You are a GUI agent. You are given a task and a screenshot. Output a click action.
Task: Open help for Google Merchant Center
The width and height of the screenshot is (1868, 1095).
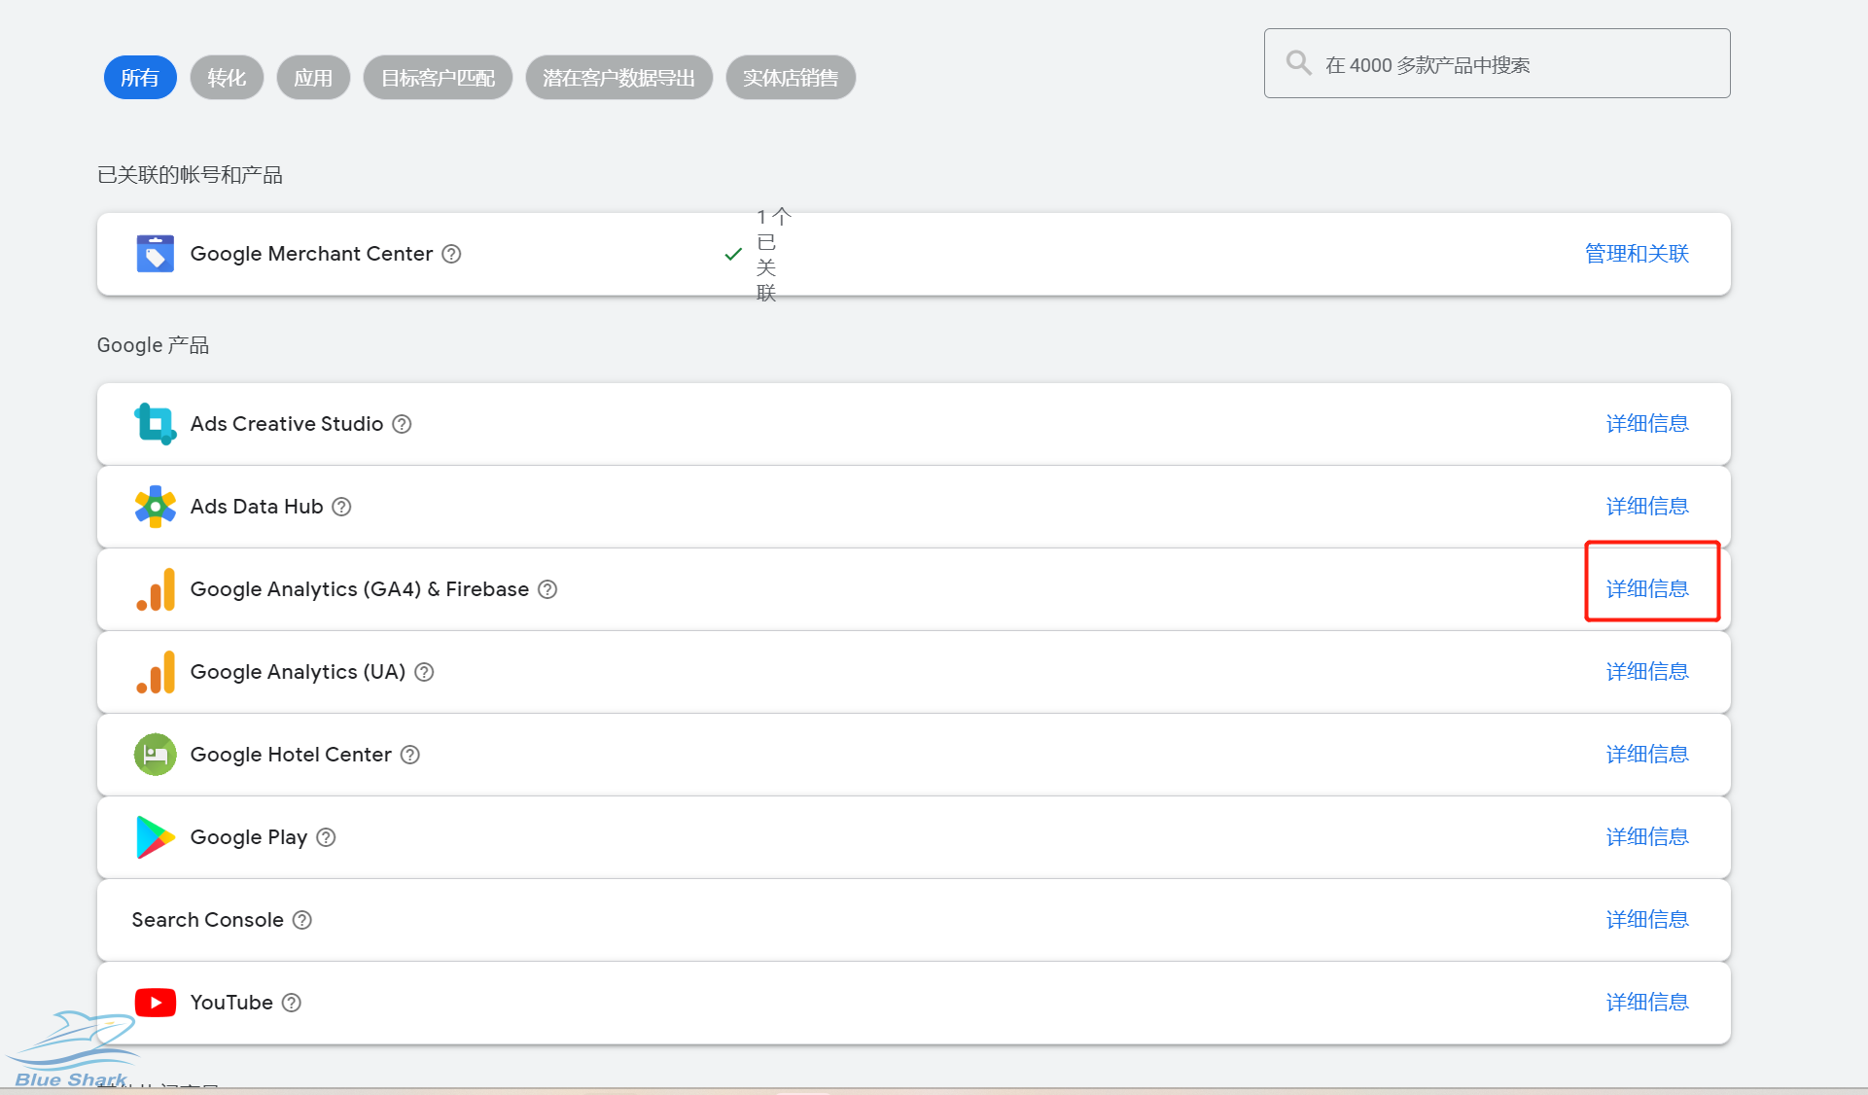click(451, 254)
